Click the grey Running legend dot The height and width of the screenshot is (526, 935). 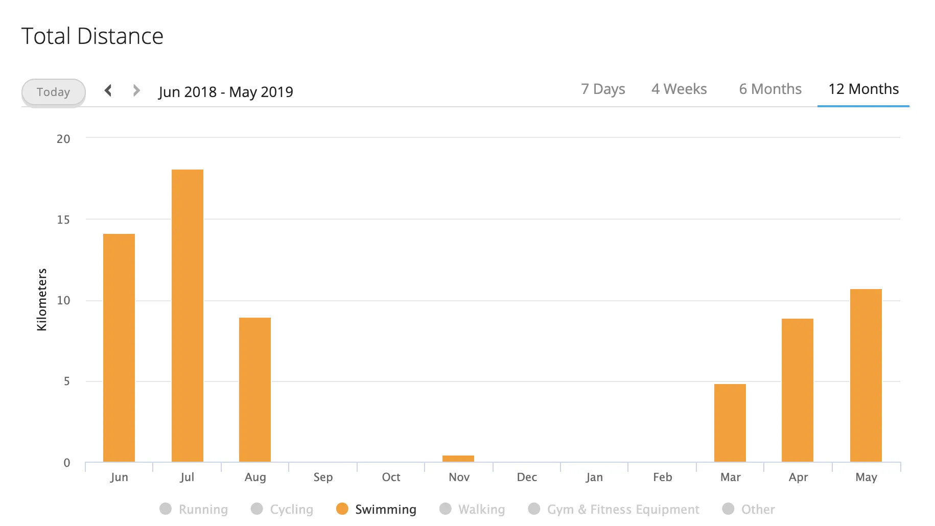[x=166, y=509]
